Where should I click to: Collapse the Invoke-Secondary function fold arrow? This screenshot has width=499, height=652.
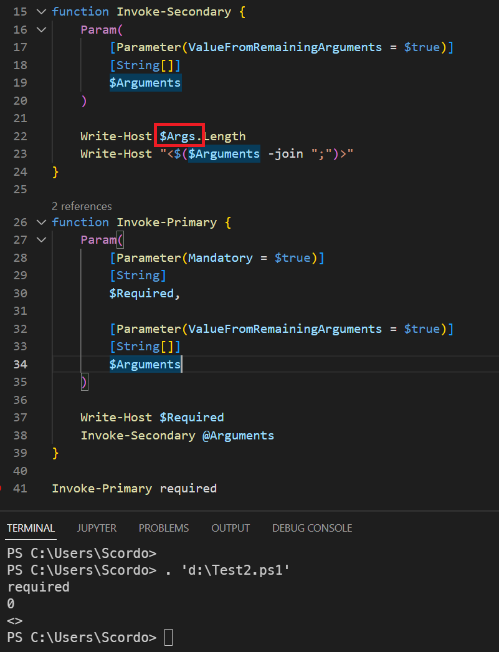tap(40, 11)
